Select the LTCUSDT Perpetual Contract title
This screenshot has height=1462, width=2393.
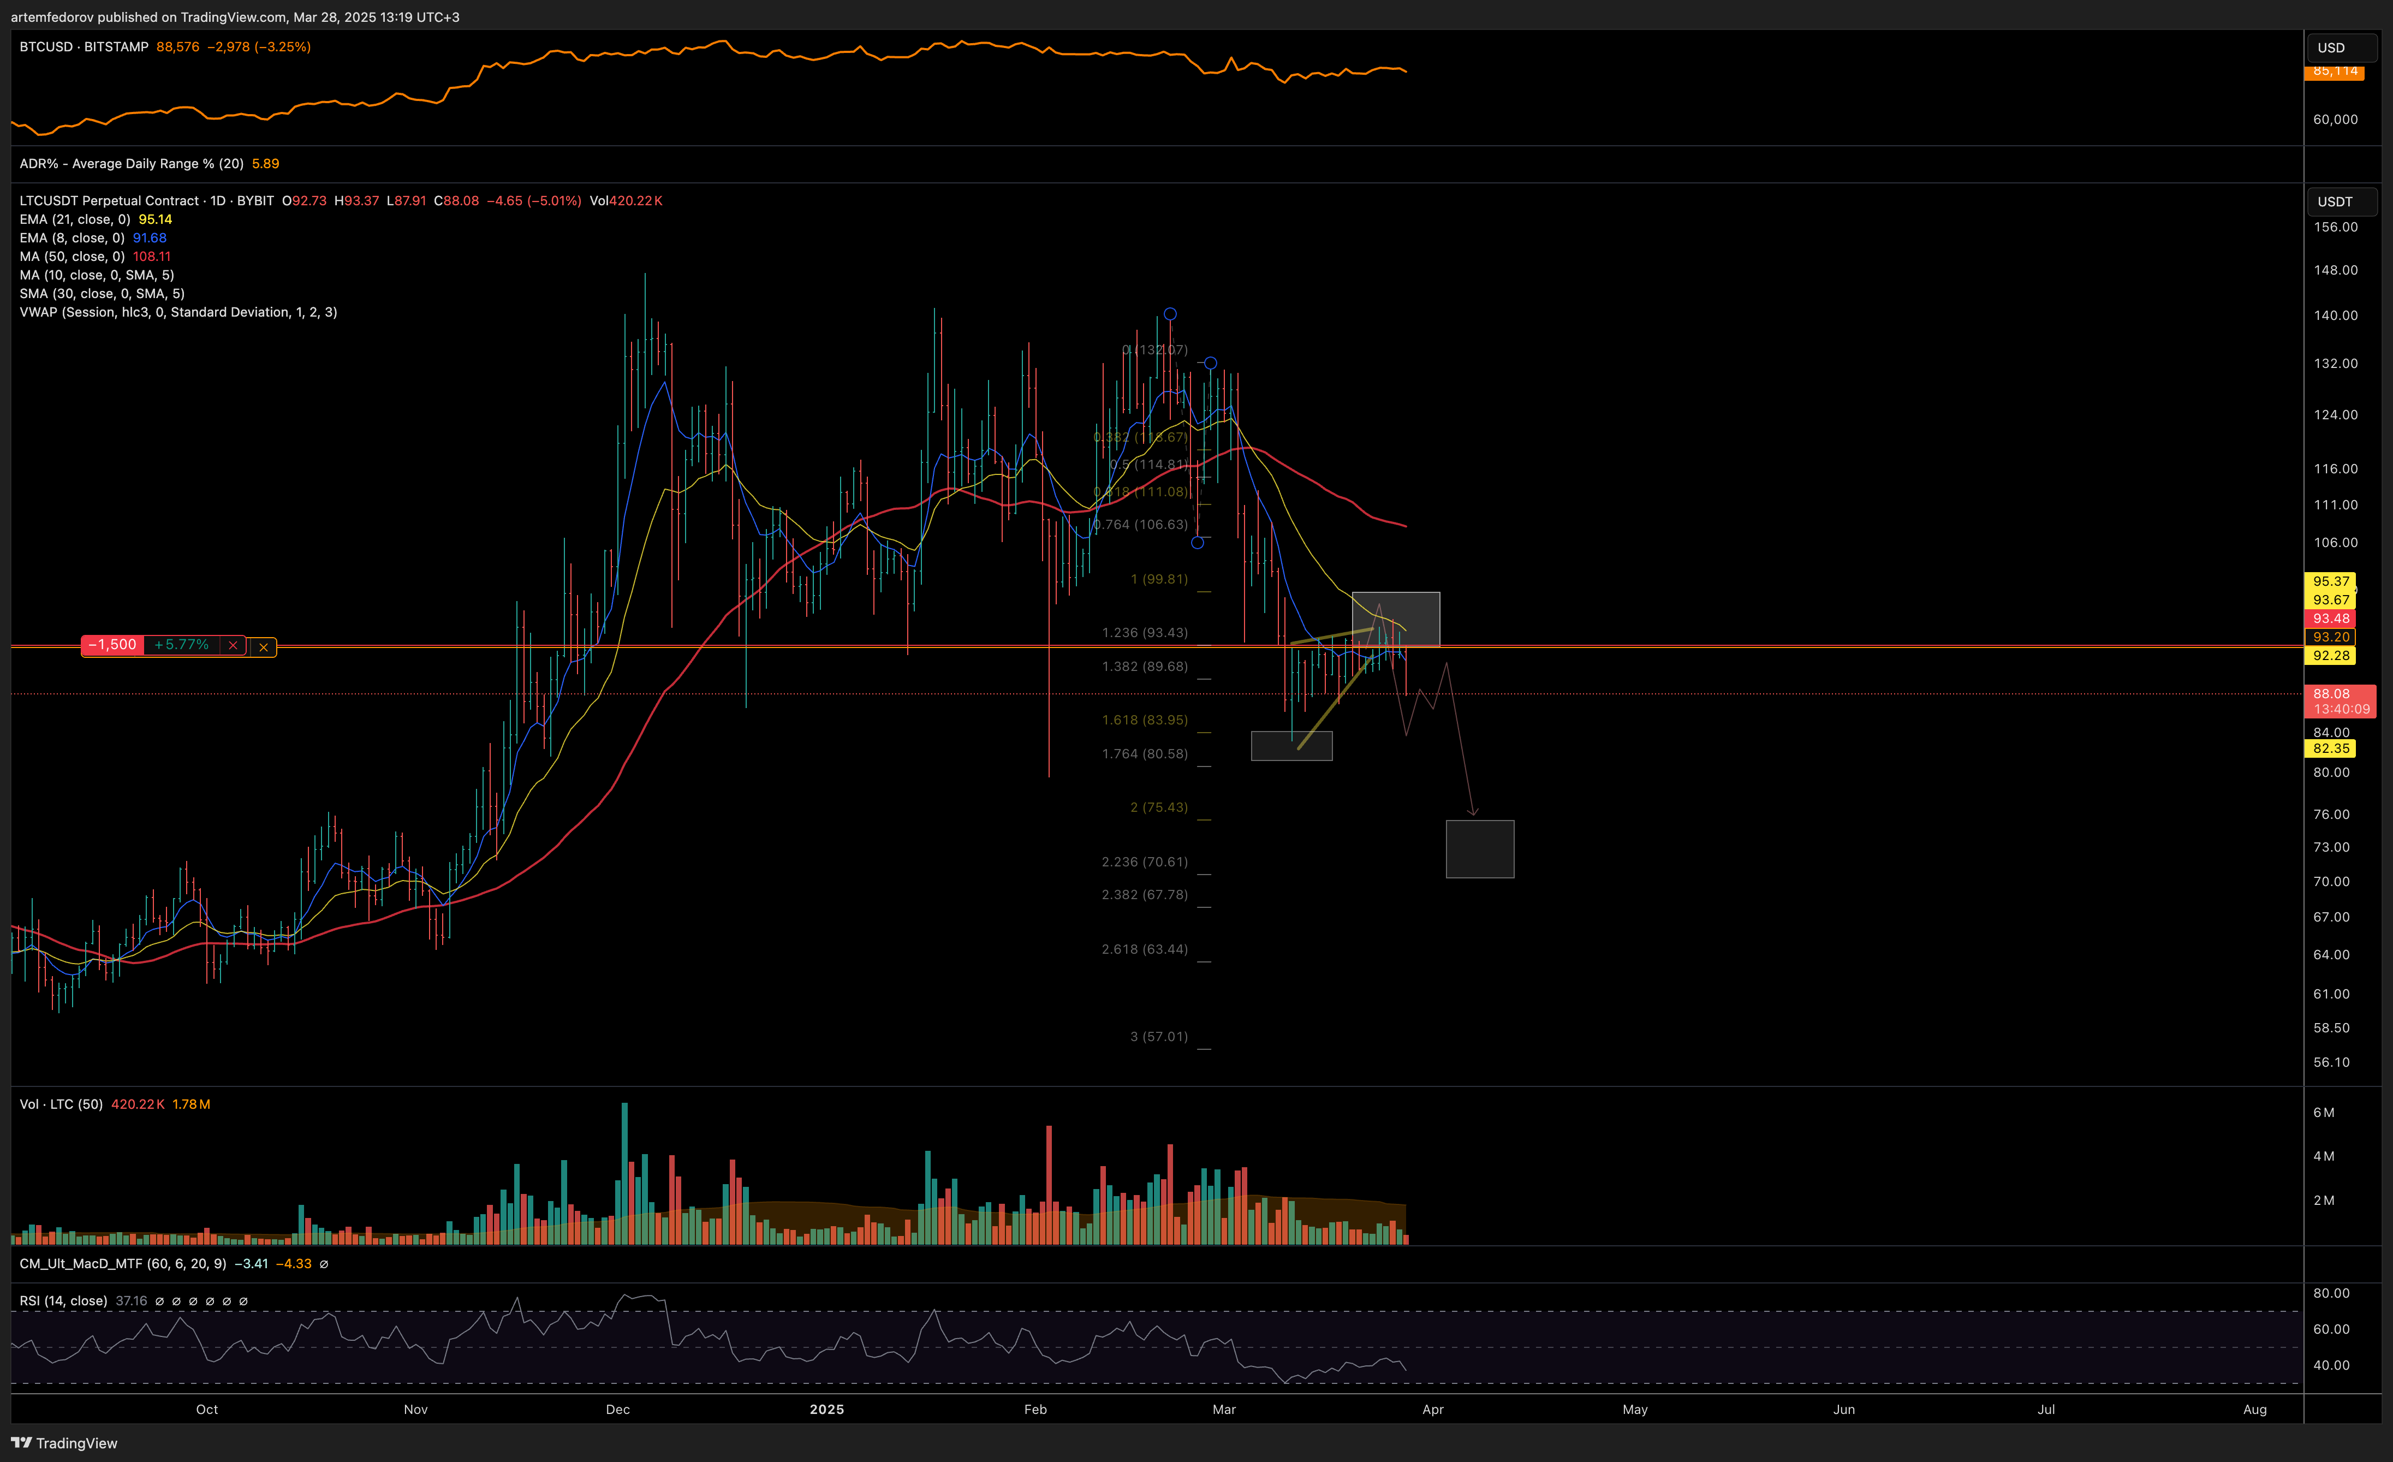147,201
